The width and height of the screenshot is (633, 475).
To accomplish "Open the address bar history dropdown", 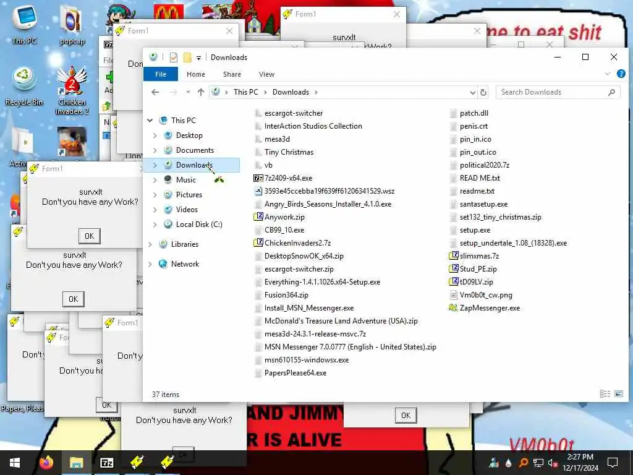I will coord(472,93).
